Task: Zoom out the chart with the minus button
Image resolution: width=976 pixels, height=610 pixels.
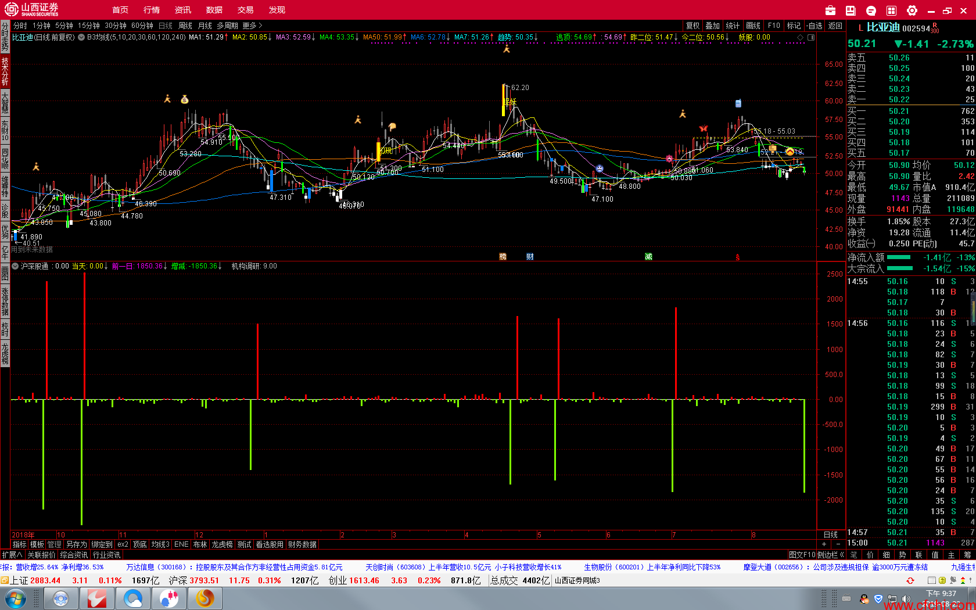Action: pyautogui.click(x=838, y=544)
